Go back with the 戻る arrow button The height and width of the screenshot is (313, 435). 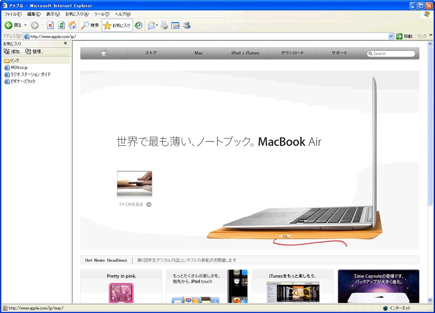(x=13, y=25)
